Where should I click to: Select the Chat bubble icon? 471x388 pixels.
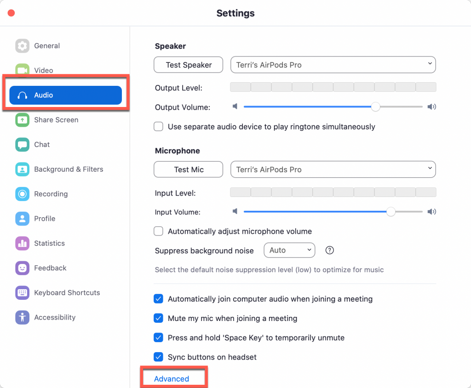click(x=22, y=145)
